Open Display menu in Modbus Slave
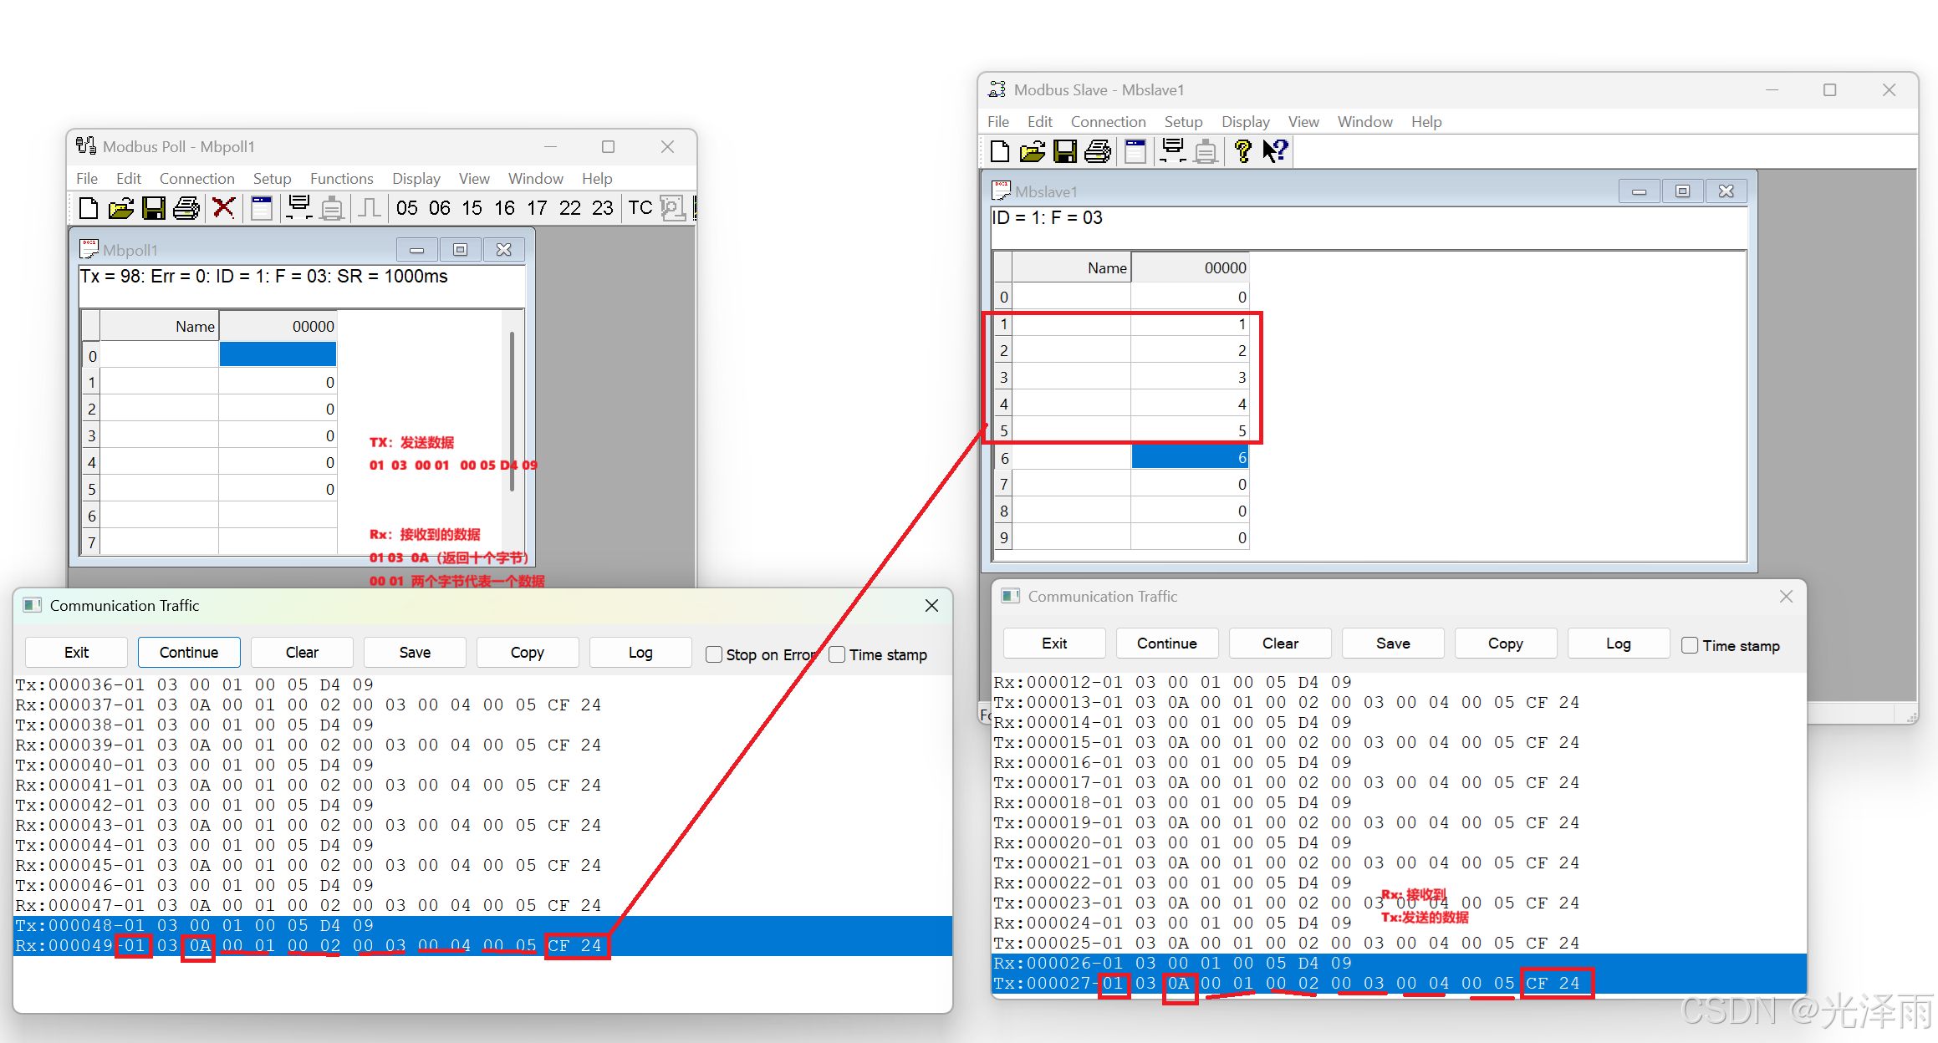The height and width of the screenshot is (1043, 1938). (x=1245, y=121)
